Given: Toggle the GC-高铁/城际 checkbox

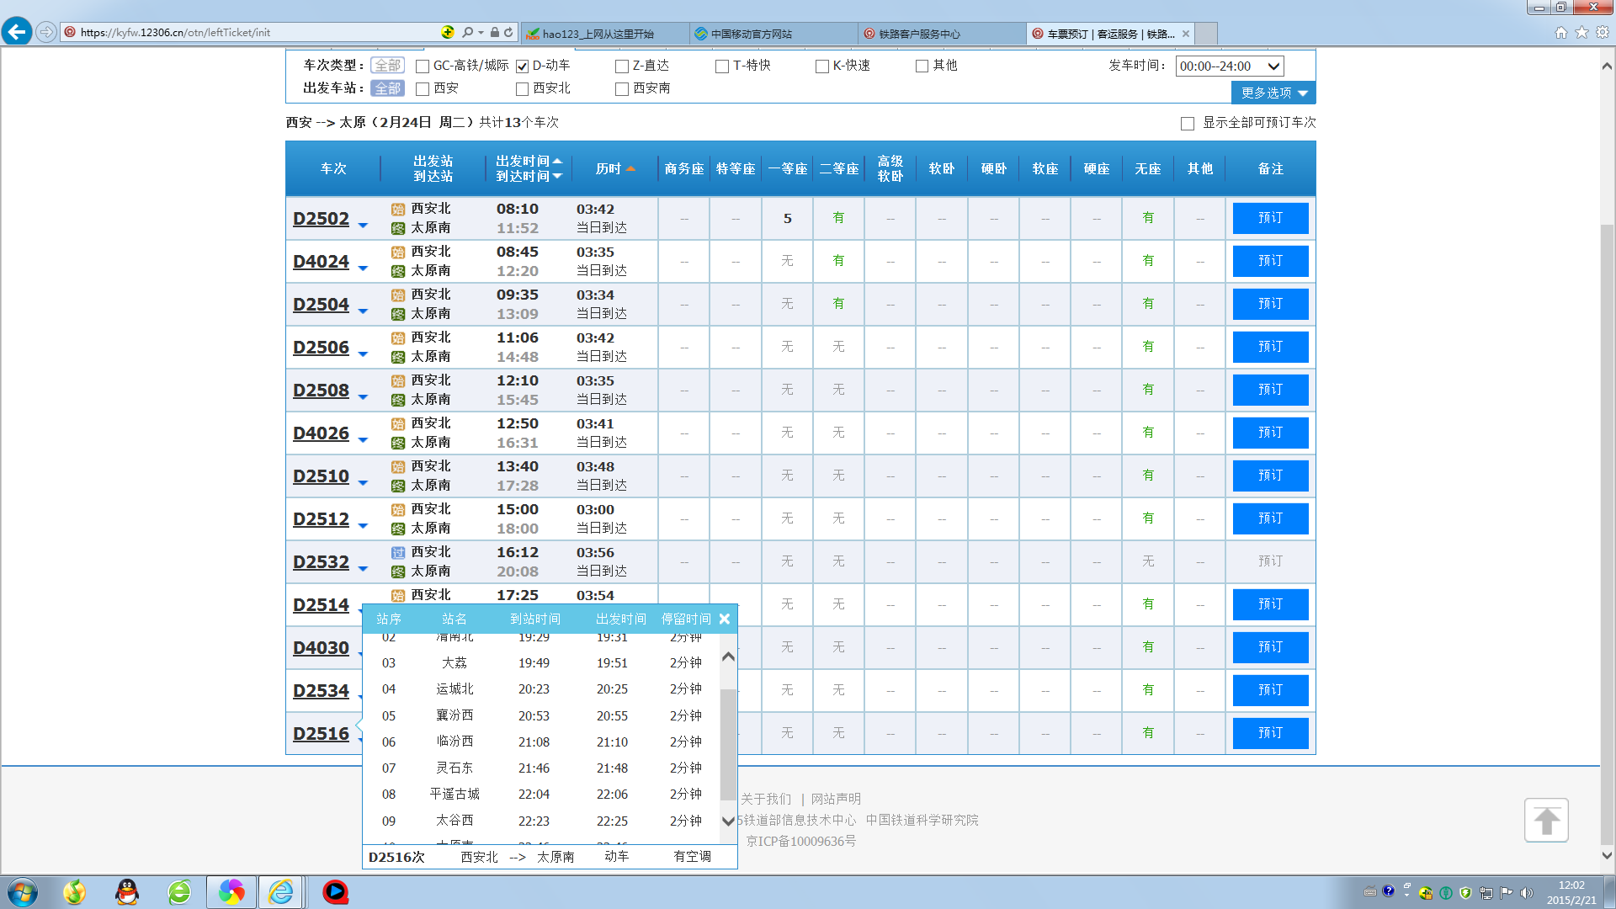Looking at the screenshot, I should point(423,66).
